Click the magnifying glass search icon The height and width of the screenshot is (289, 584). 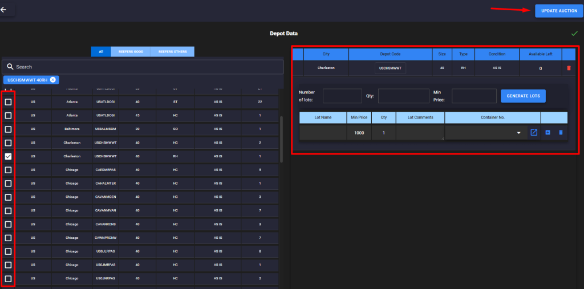pyautogui.click(x=10, y=67)
